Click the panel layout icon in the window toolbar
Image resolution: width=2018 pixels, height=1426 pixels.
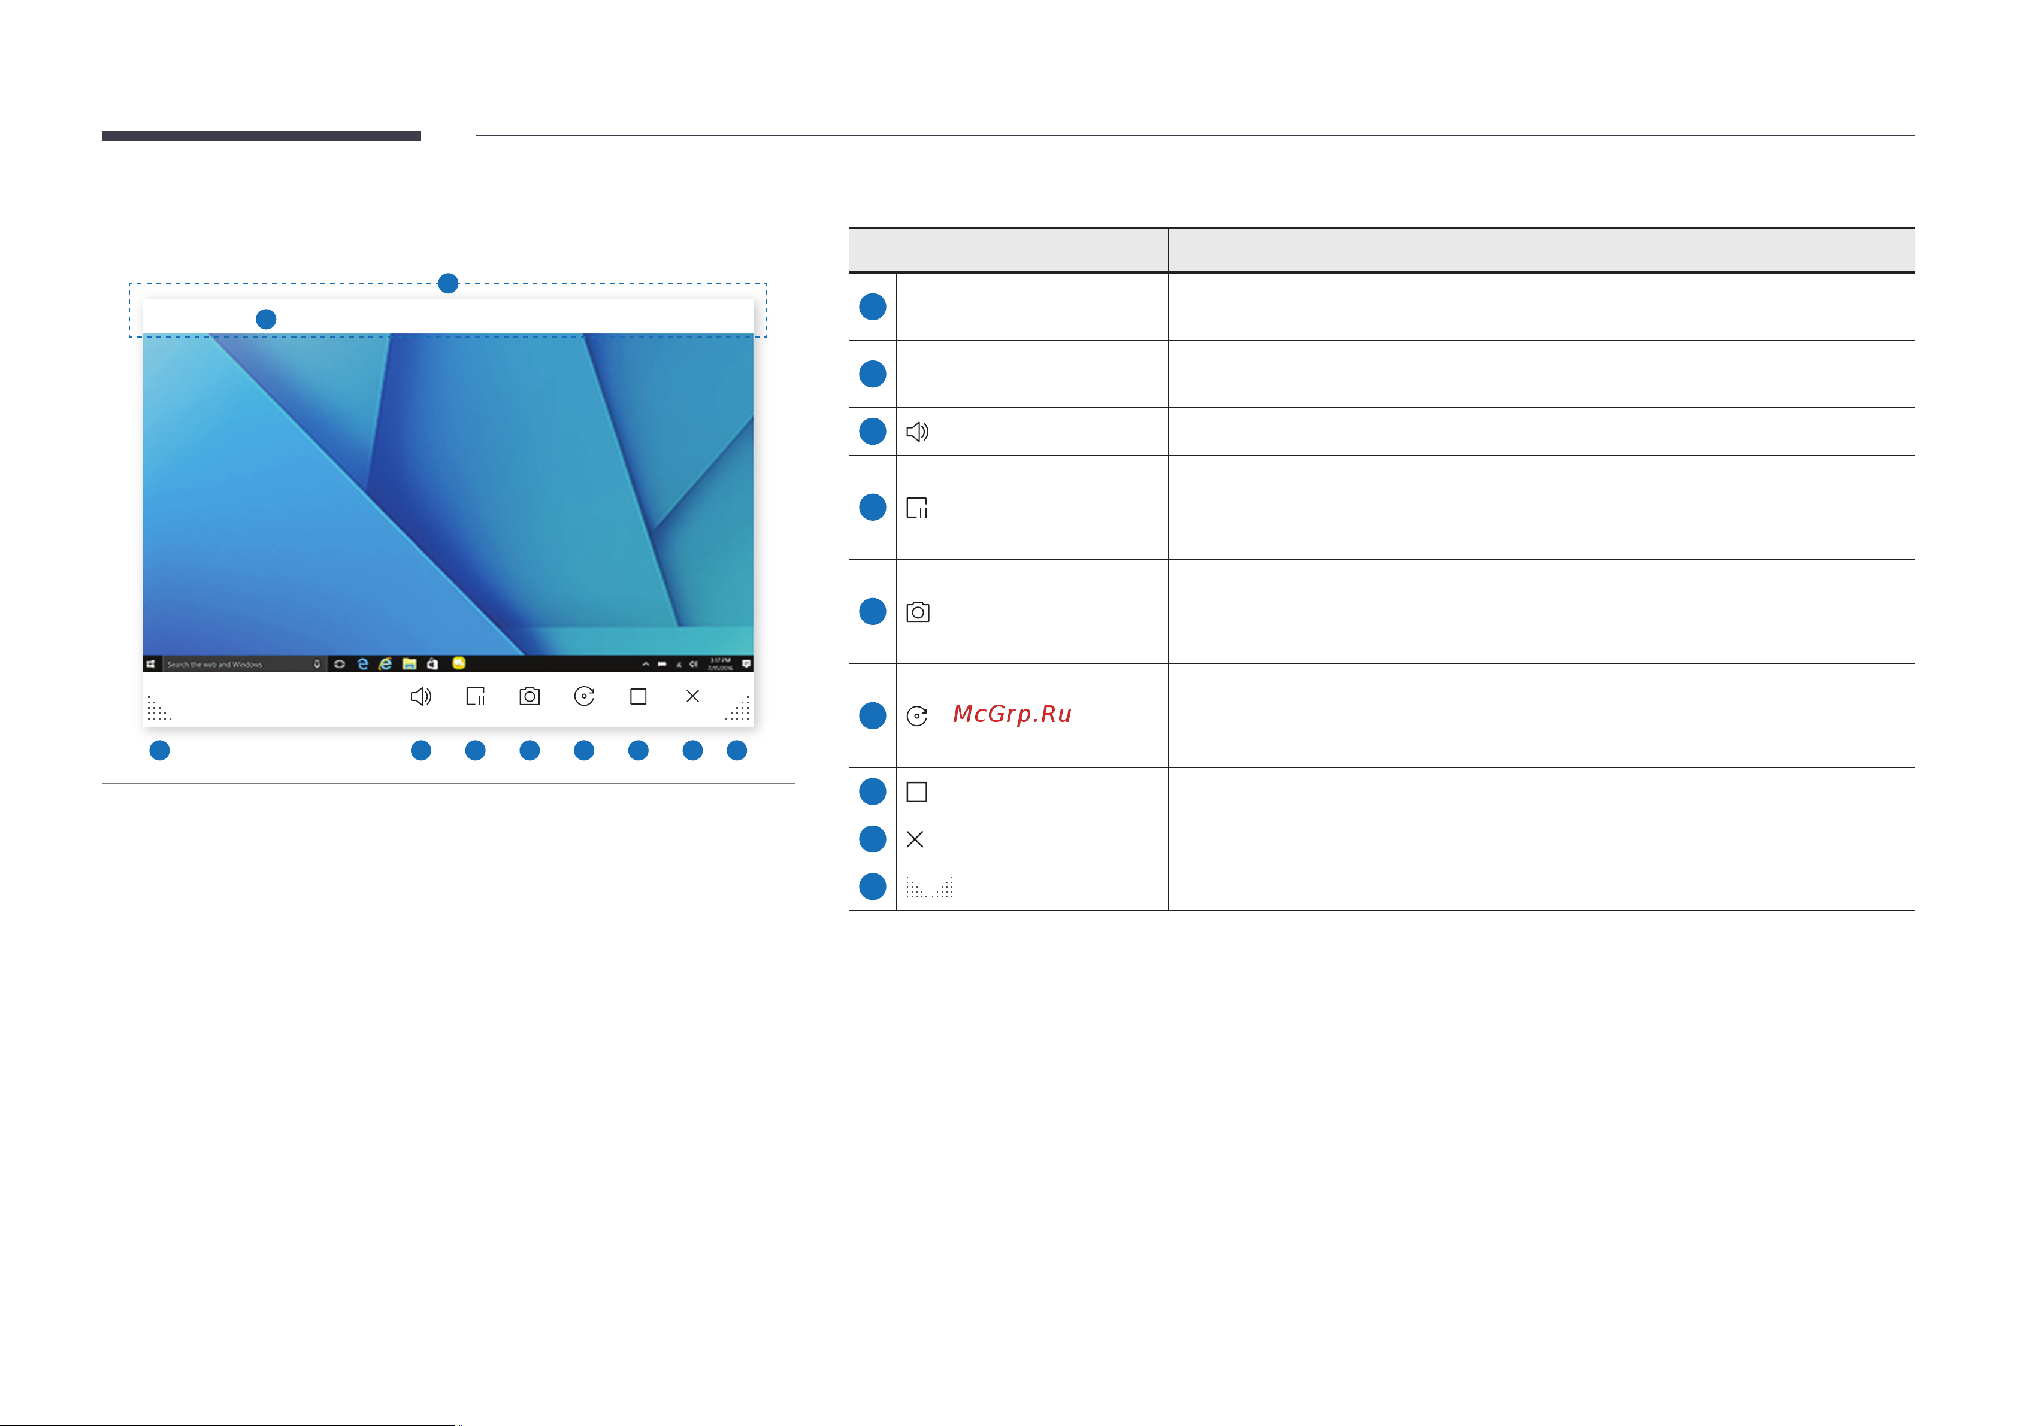pos(476,697)
